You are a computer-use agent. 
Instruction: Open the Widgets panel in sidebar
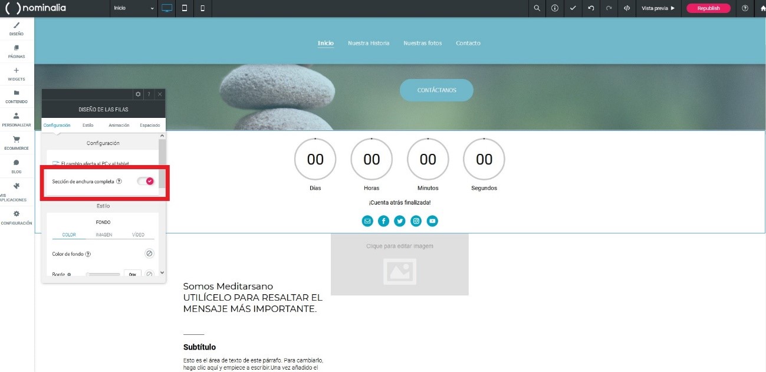17,74
